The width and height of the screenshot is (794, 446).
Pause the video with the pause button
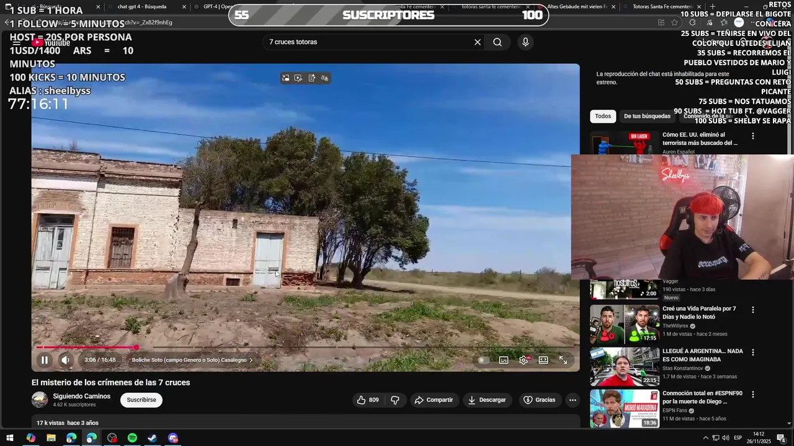point(45,360)
